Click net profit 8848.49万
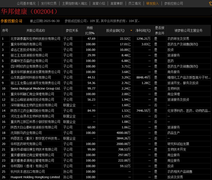Image resolution: width=212 pixels, height=180 pixels. coord(143,78)
